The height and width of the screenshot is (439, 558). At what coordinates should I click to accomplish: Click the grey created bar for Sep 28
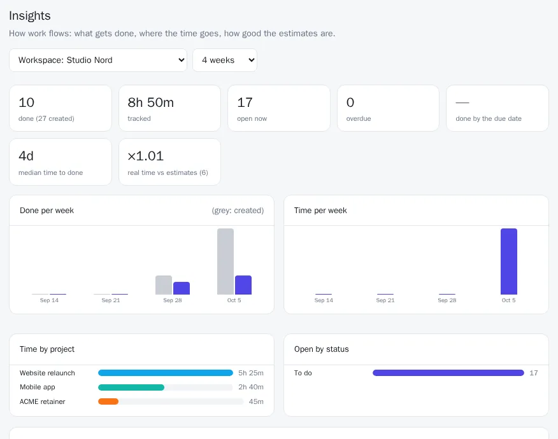[164, 285]
